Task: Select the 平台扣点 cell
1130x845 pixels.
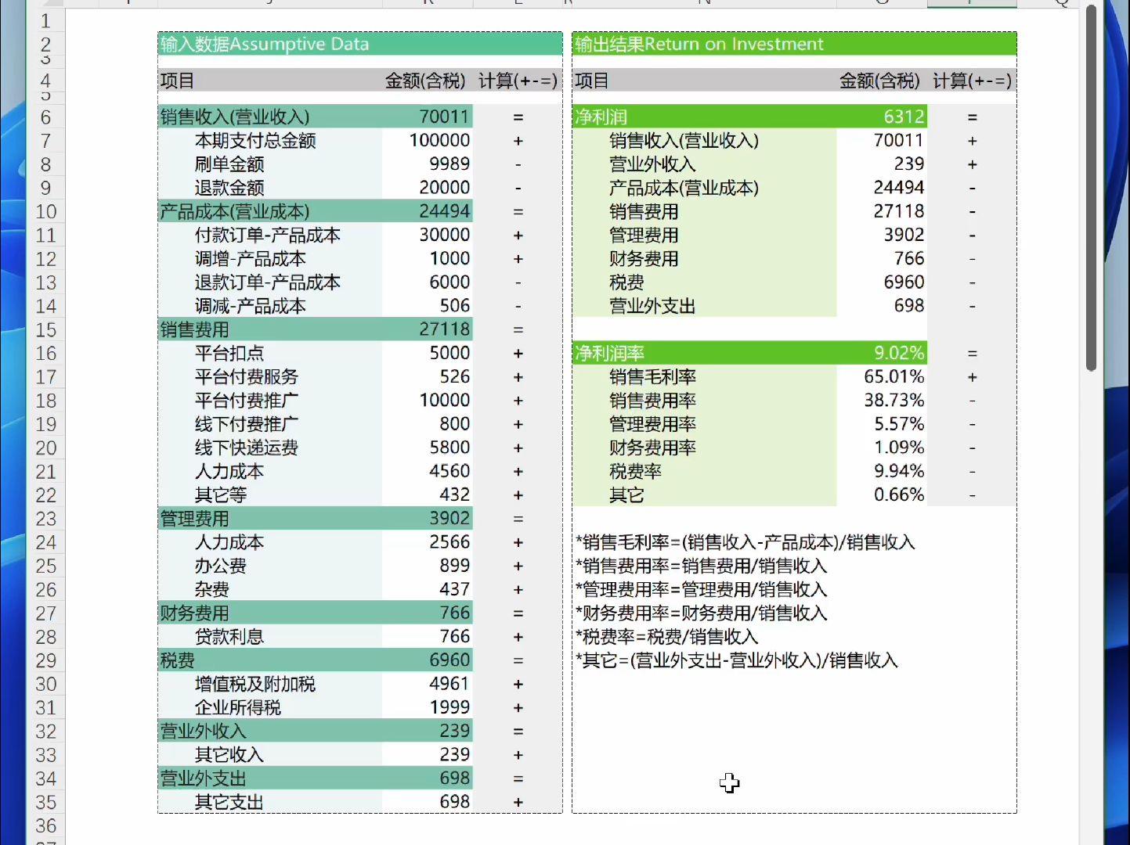Action: pos(270,354)
